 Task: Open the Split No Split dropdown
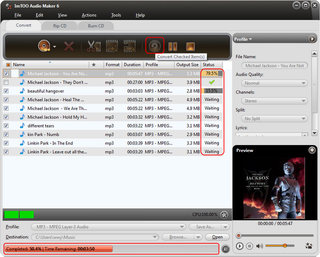coord(275,118)
